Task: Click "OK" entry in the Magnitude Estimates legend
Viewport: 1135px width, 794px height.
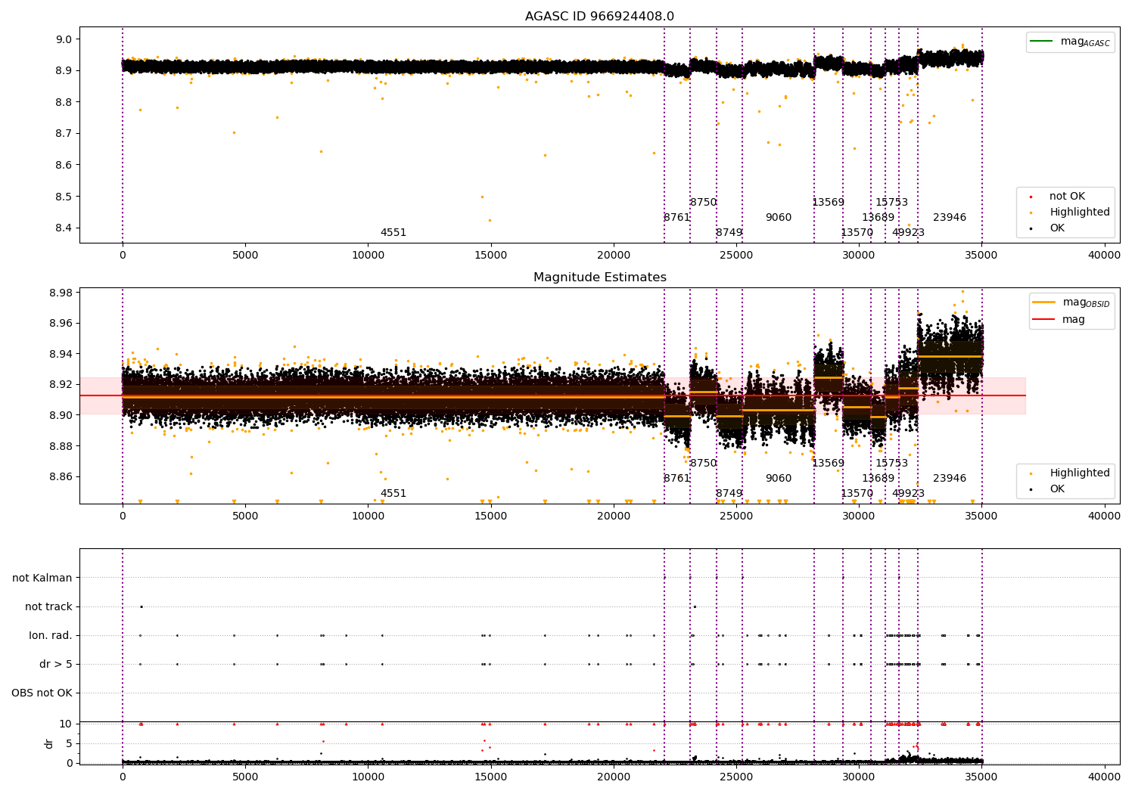Action: pos(1056,489)
